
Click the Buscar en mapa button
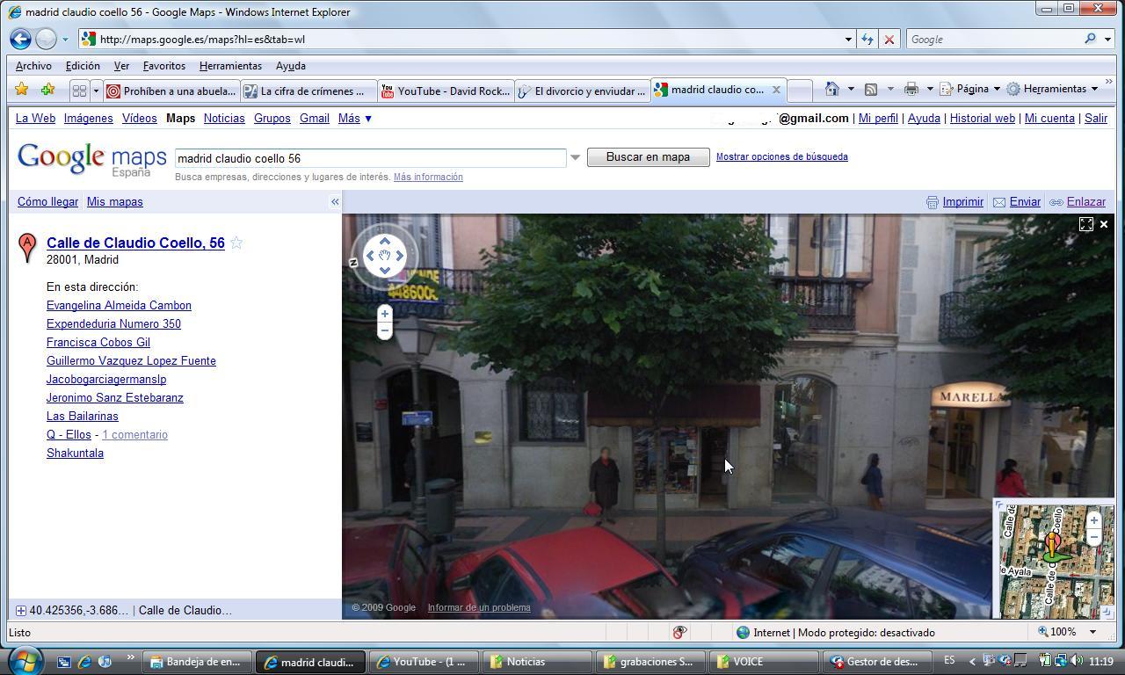(648, 157)
